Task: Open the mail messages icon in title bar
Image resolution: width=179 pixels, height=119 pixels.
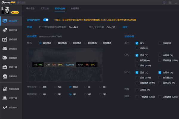Action: pyautogui.click(x=164, y=2)
